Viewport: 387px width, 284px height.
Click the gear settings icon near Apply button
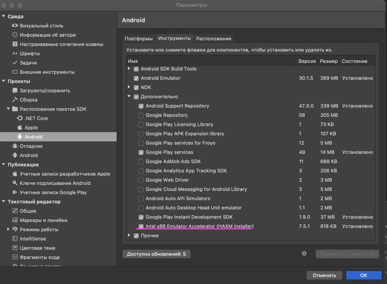click(304, 254)
